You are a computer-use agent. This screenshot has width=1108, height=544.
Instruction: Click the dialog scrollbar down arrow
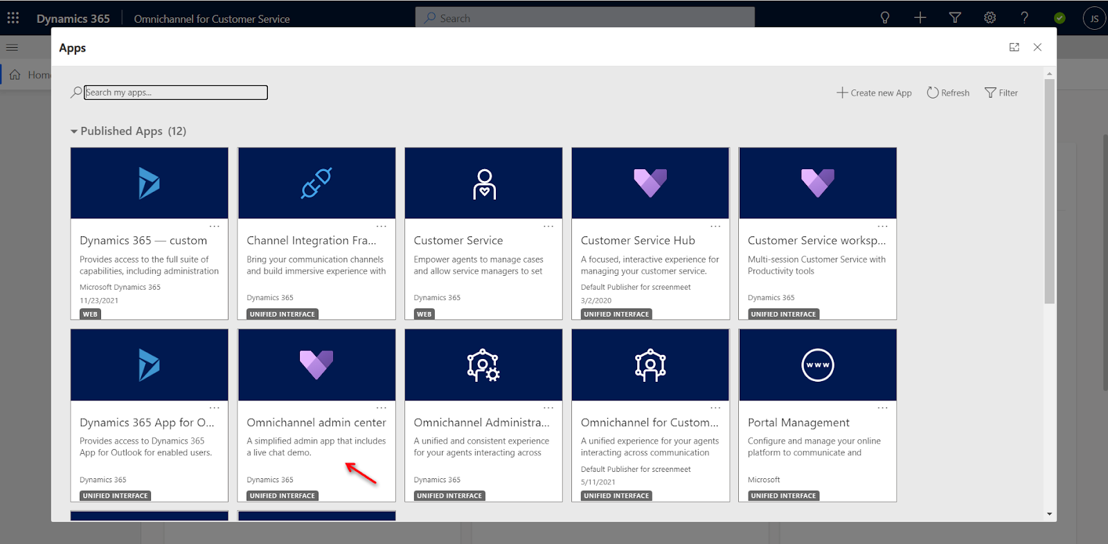[1050, 514]
